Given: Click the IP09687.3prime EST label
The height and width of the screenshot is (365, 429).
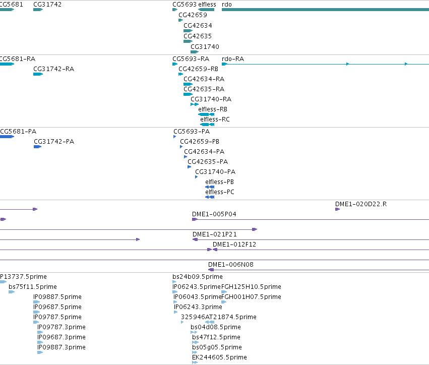Looking at the screenshot, I should pyautogui.click(x=62, y=338).
